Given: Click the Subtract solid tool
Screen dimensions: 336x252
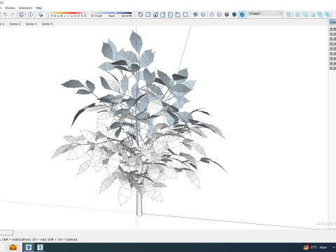Looking at the screenshot, I should 313,15.
